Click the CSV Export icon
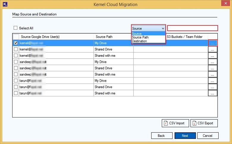The width and height of the screenshot is (232, 144). coord(194,123)
